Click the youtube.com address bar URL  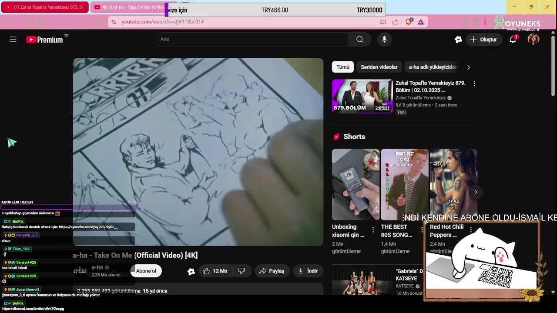(x=163, y=22)
